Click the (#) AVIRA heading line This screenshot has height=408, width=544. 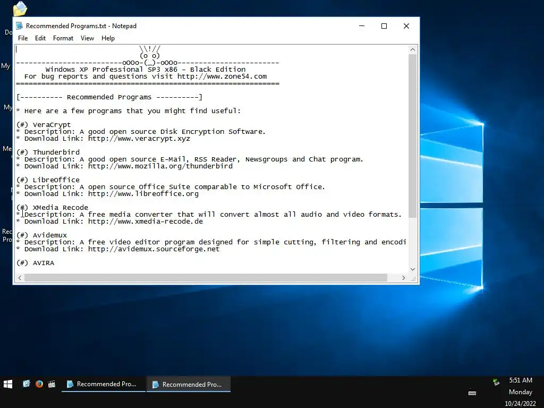coord(35,263)
